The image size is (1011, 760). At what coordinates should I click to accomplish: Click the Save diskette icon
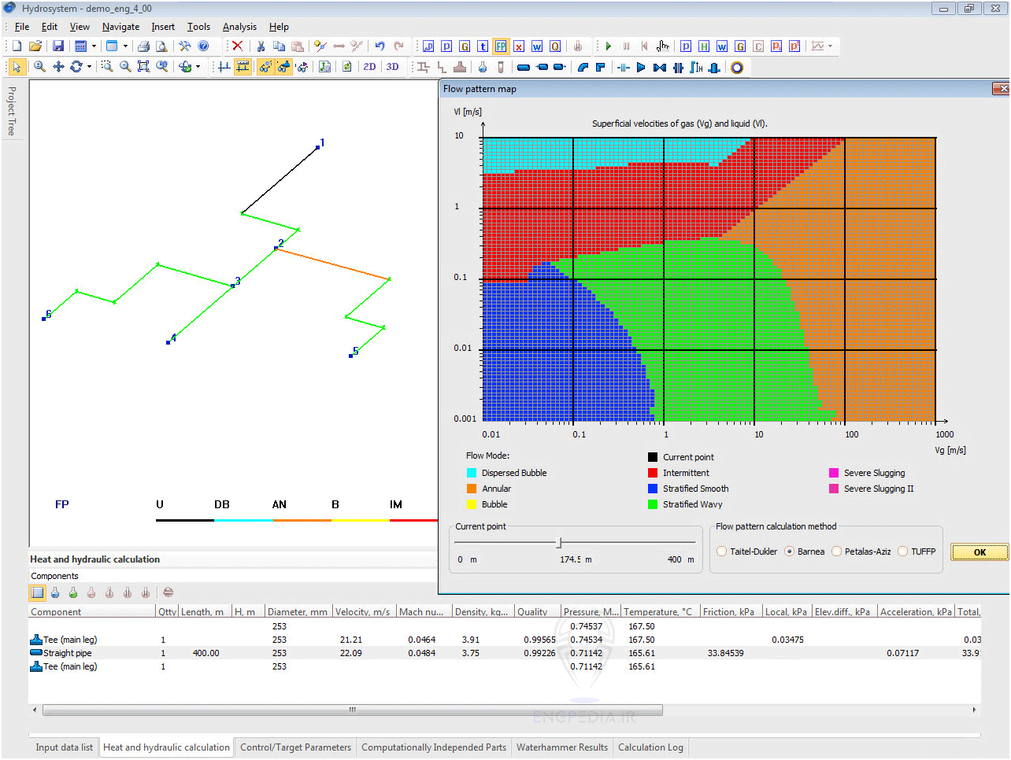(57, 46)
